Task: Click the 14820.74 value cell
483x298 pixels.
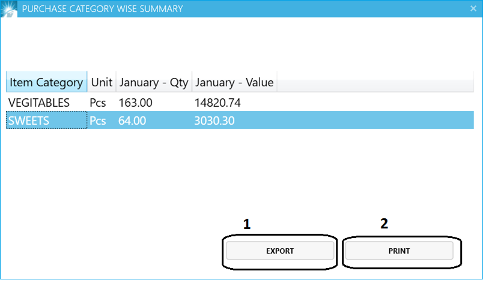Action: point(217,103)
